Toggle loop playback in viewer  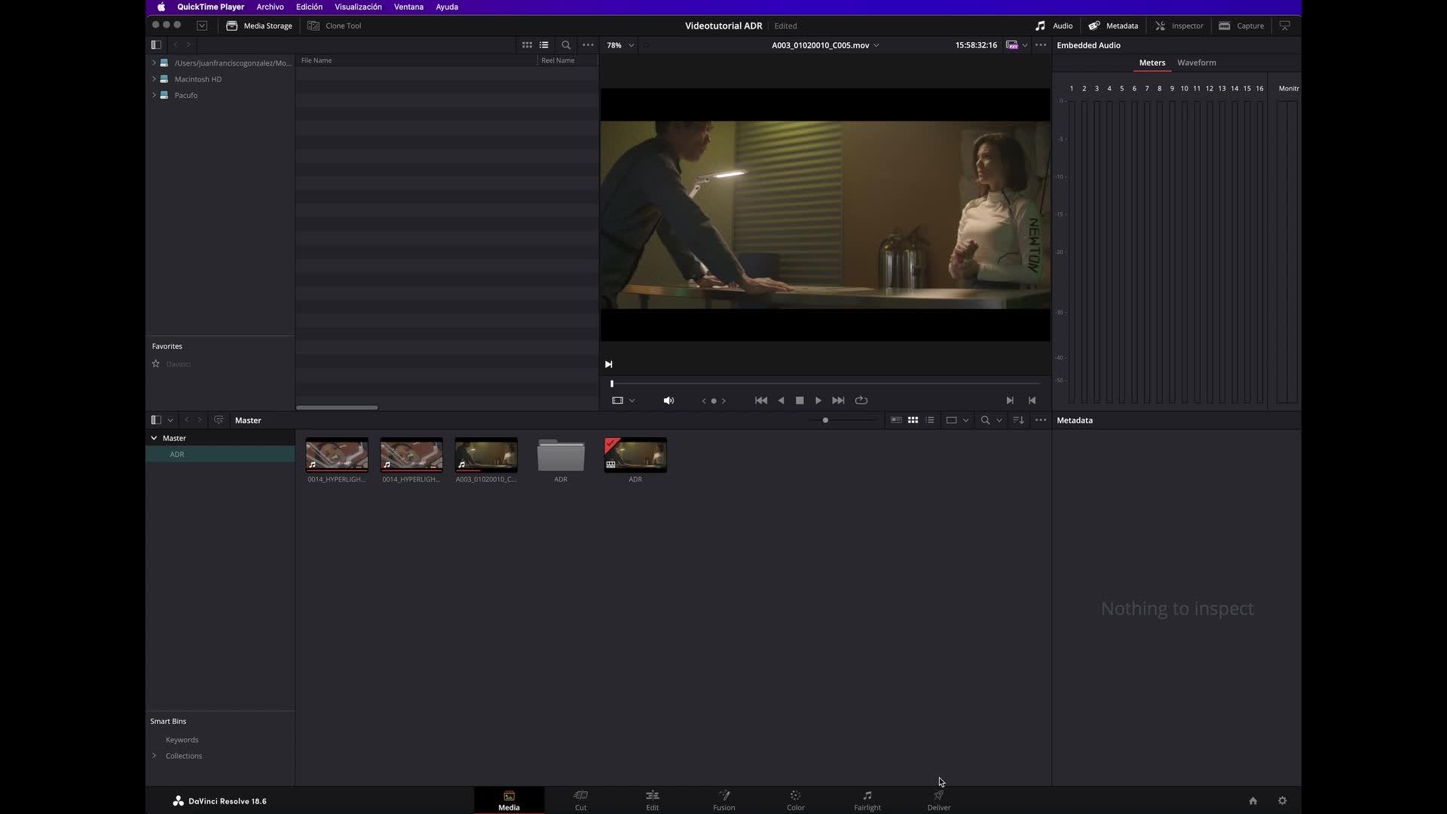pyautogui.click(x=861, y=400)
